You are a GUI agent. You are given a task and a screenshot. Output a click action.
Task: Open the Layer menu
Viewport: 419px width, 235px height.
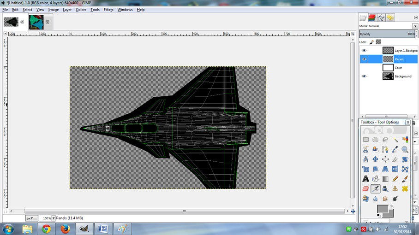pos(67,10)
